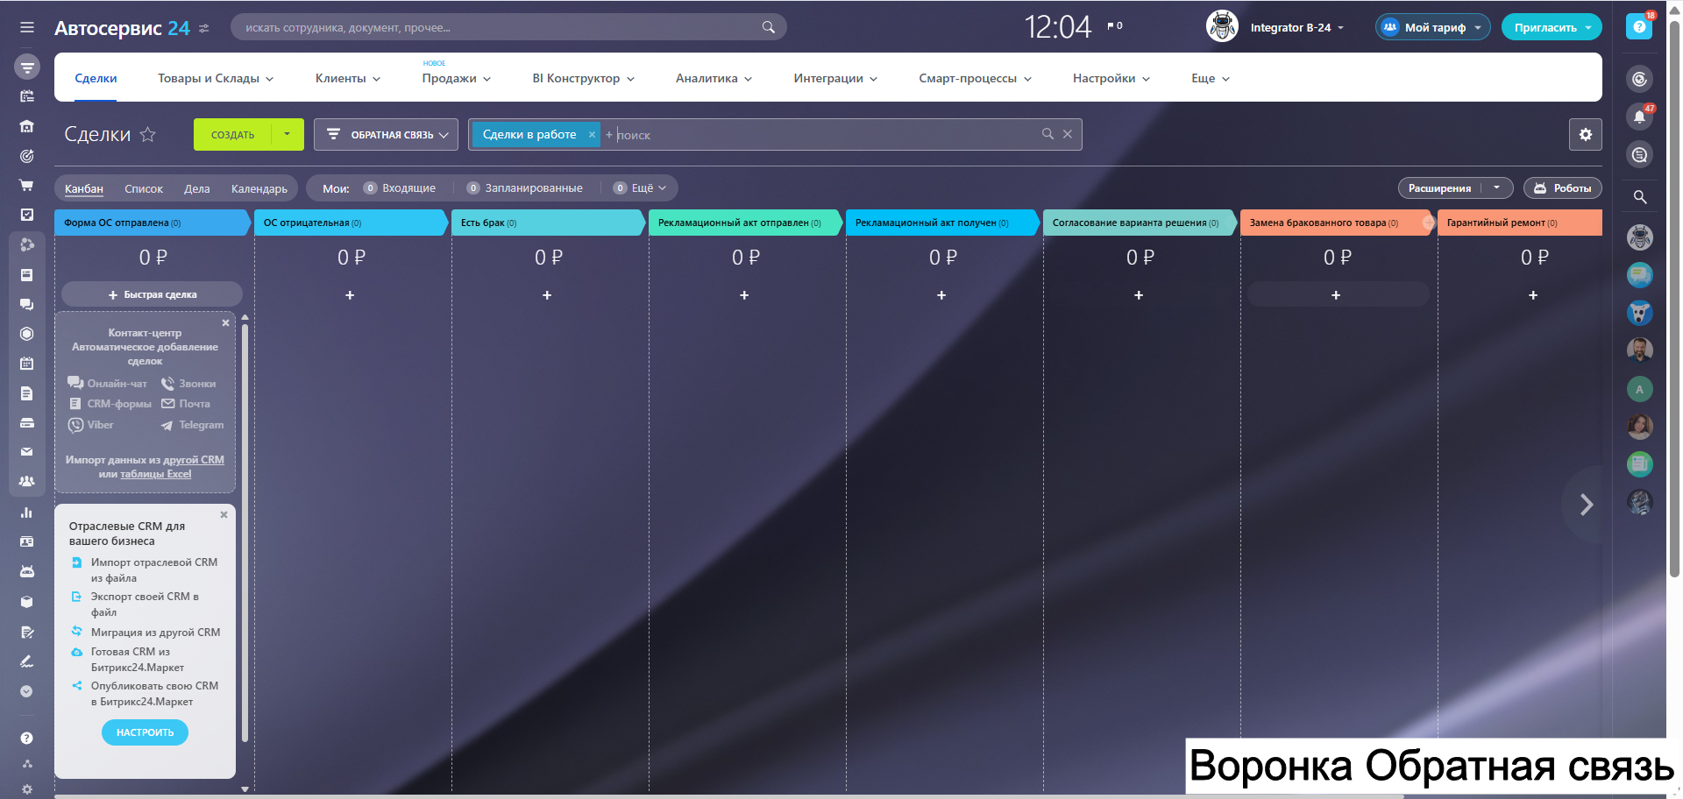1683x799 pixels.
Task: Select the Канбан view
Action: [x=84, y=188]
